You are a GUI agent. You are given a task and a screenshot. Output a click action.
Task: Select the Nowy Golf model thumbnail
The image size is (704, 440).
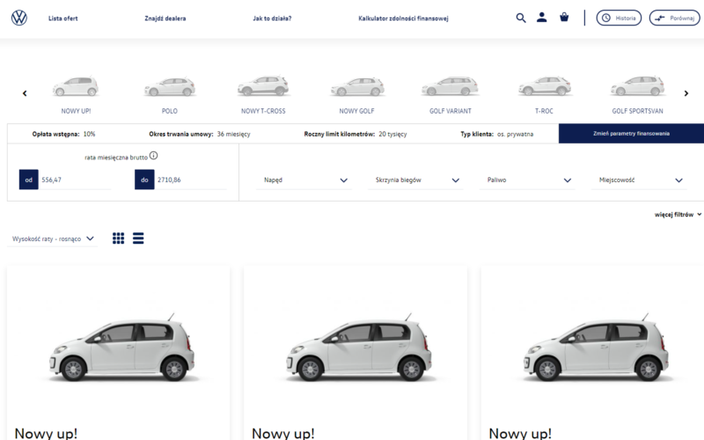click(x=357, y=95)
